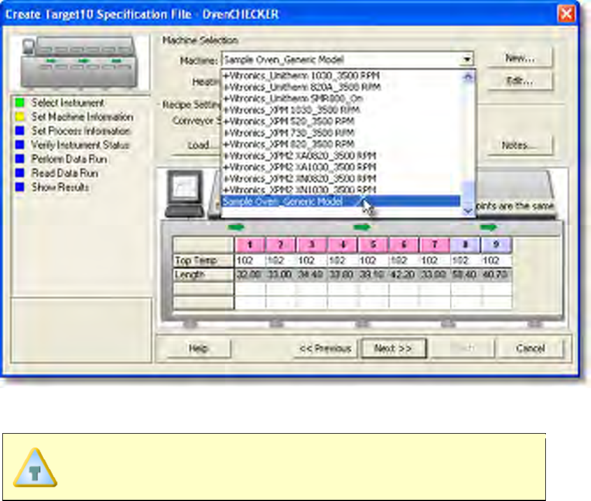Click the Show Results step label
The image size is (591, 501).
(x=60, y=187)
